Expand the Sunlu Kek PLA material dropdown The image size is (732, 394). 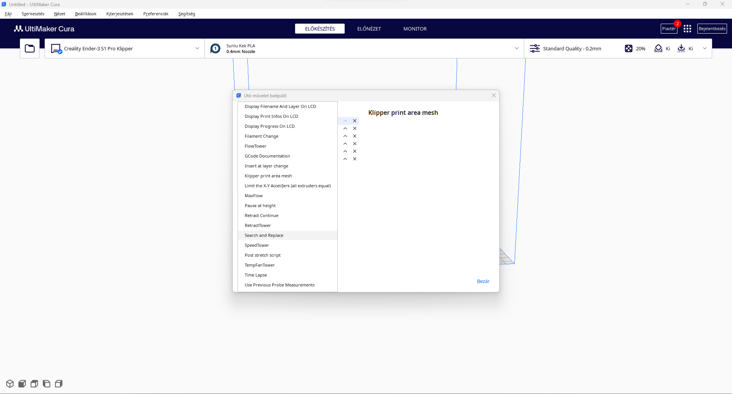coord(517,48)
